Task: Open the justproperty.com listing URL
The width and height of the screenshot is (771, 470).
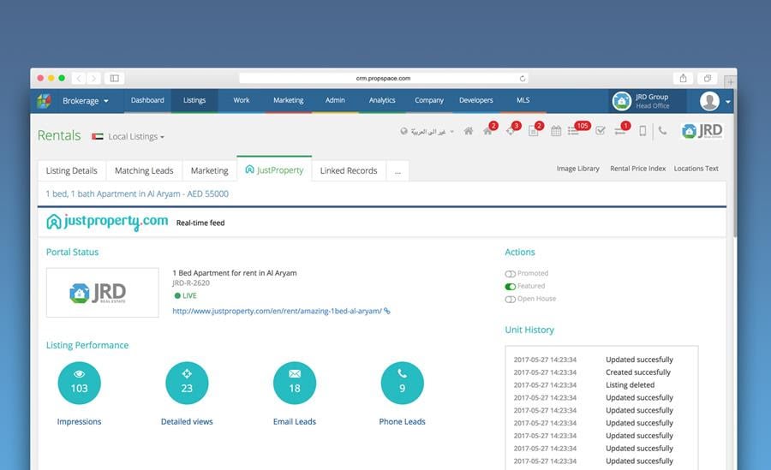Action: (x=277, y=311)
